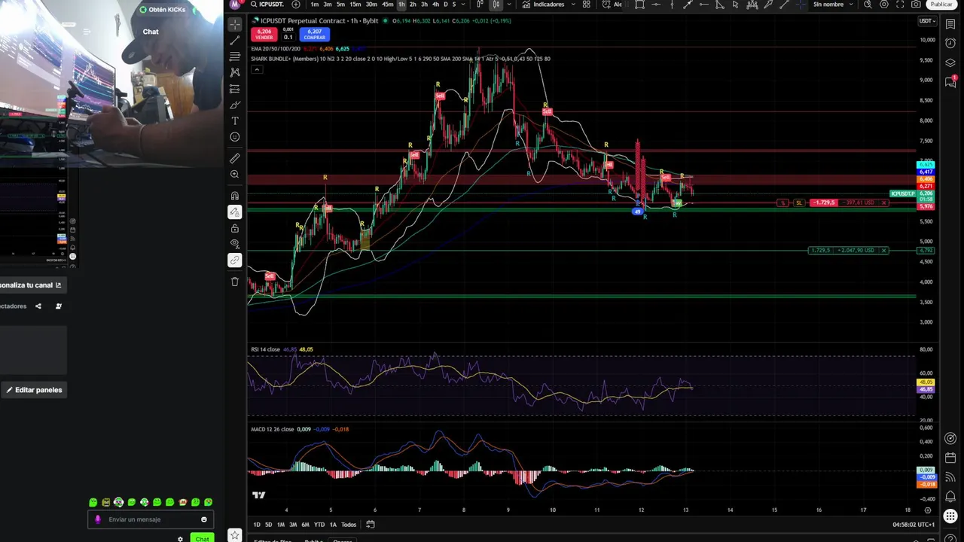
Task: Toggle fullscreen mode icon
Action: point(900,5)
